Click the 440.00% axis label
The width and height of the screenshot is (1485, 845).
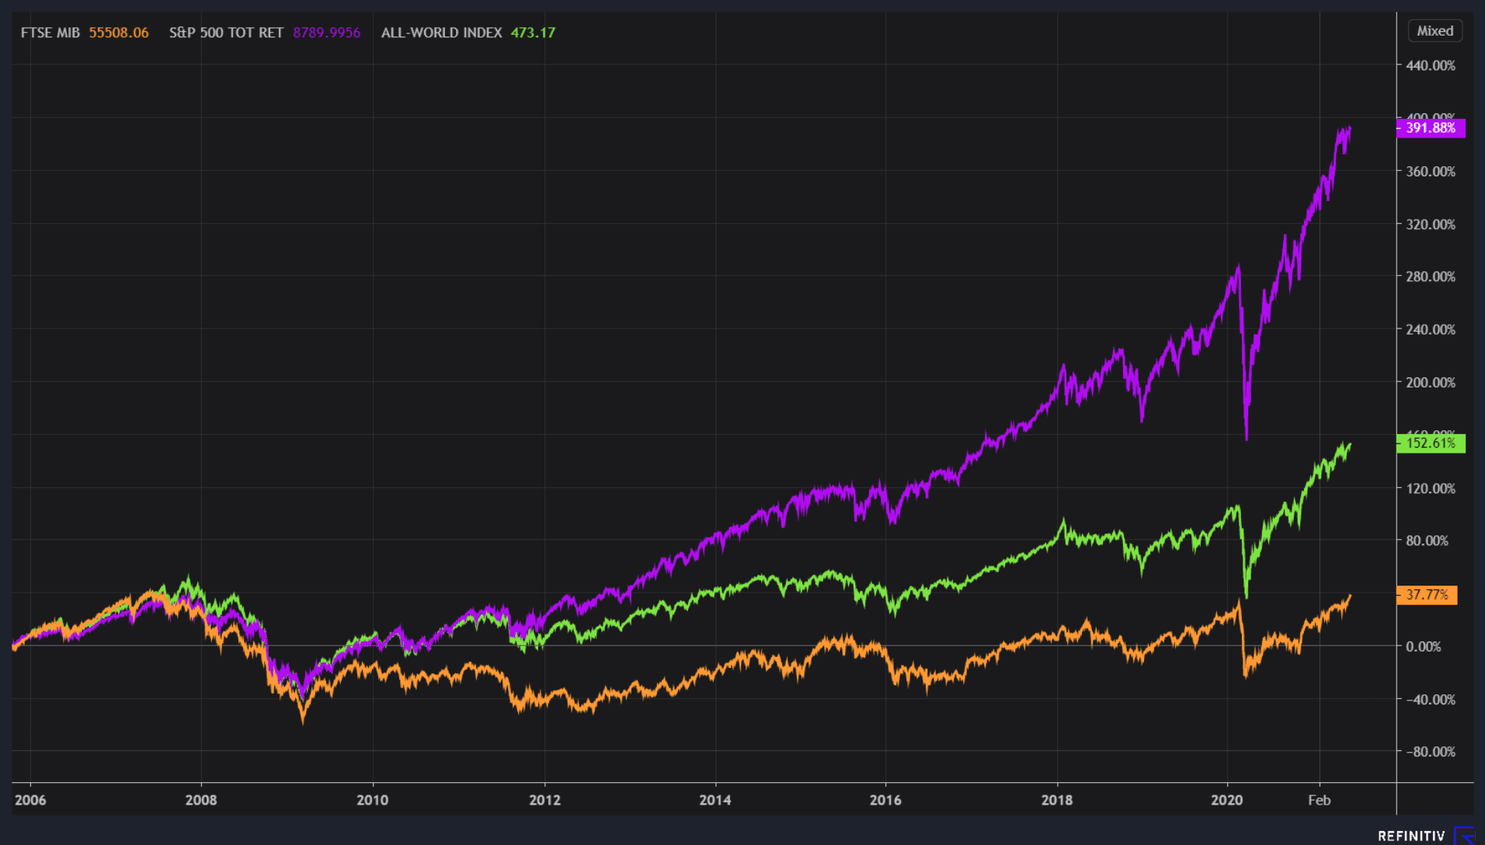[x=1431, y=66]
